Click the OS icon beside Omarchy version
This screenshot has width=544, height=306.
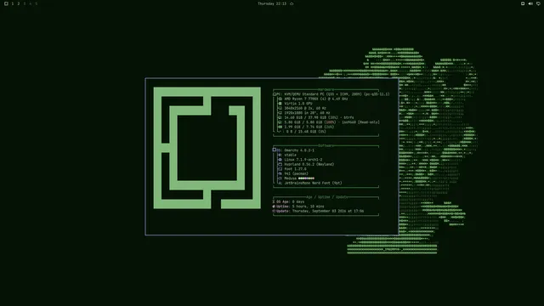point(275,150)
